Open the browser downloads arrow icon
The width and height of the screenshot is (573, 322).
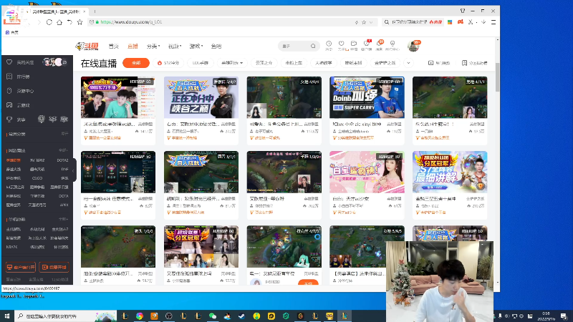tap(483, 22)
